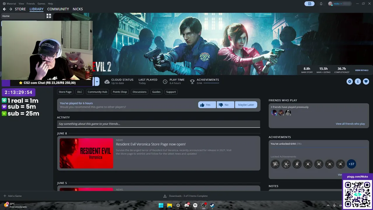The width and height of the screenshot is (373, 210).
Task: Click the first friend avatar
Action: pos(274,113)
